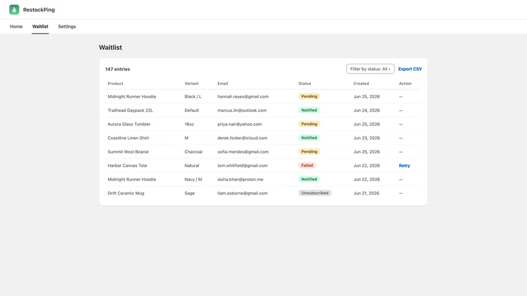Click the Created column header
527x296 pixels.
click(361, 84)
